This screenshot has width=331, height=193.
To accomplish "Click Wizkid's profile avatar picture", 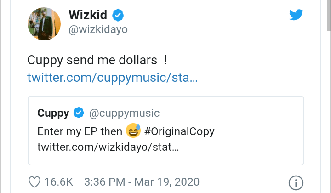I will pyautogui.click(x=44, y=23).
